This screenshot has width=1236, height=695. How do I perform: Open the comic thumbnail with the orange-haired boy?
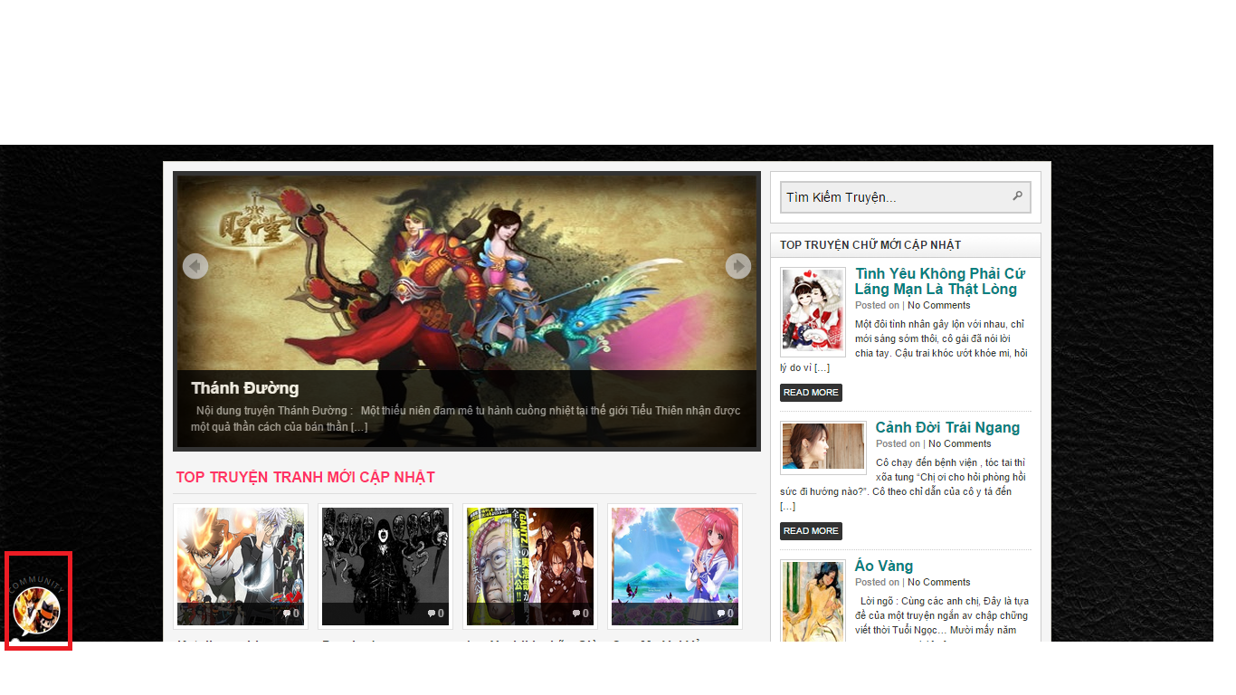point(241,566)
